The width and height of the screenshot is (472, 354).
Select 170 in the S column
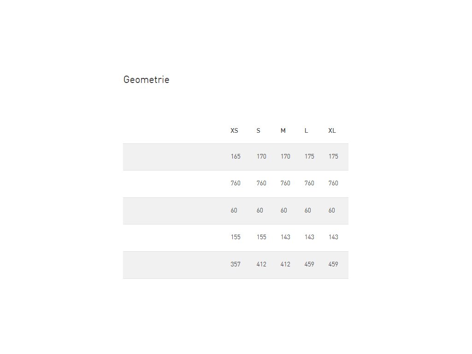coord(261,157)
